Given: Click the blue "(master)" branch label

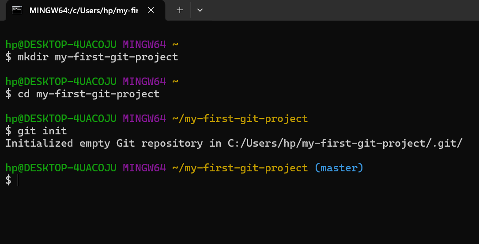Looking at the screenshot, I should point(339,168).
